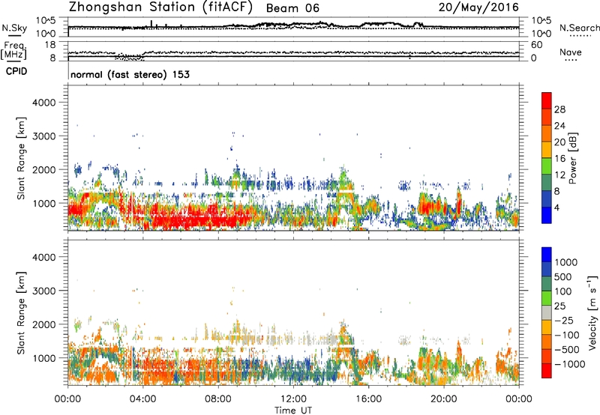Screen dimensions: 600x415
Task: Click the '2000' tick on the power panel
Action: click(x=43, y=169)
